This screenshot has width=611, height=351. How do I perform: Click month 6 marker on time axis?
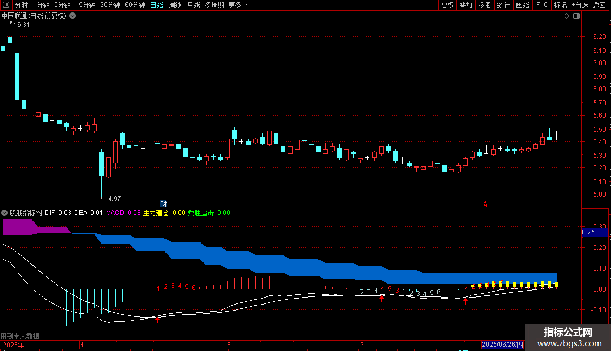[x=362, y=345]
